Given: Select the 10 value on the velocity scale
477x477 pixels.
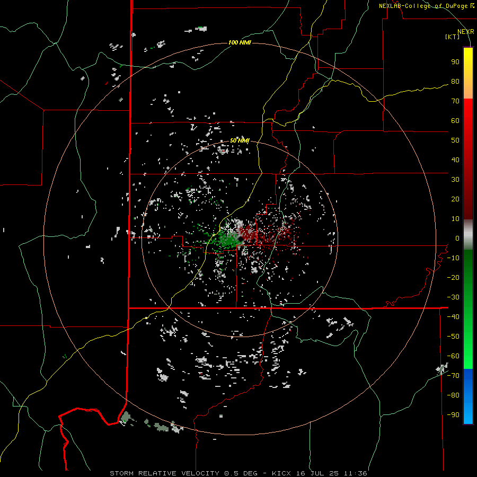Looking at the screenshot, I should click(455, 219).
